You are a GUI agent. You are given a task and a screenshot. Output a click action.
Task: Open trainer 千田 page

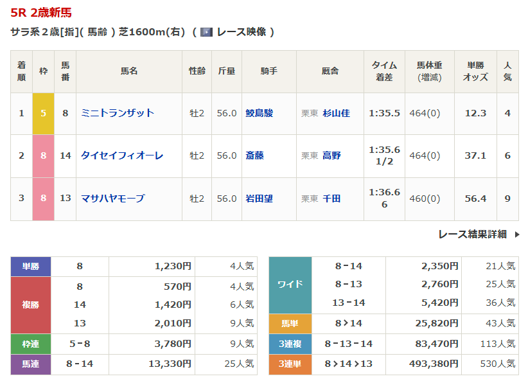point(331,199)
